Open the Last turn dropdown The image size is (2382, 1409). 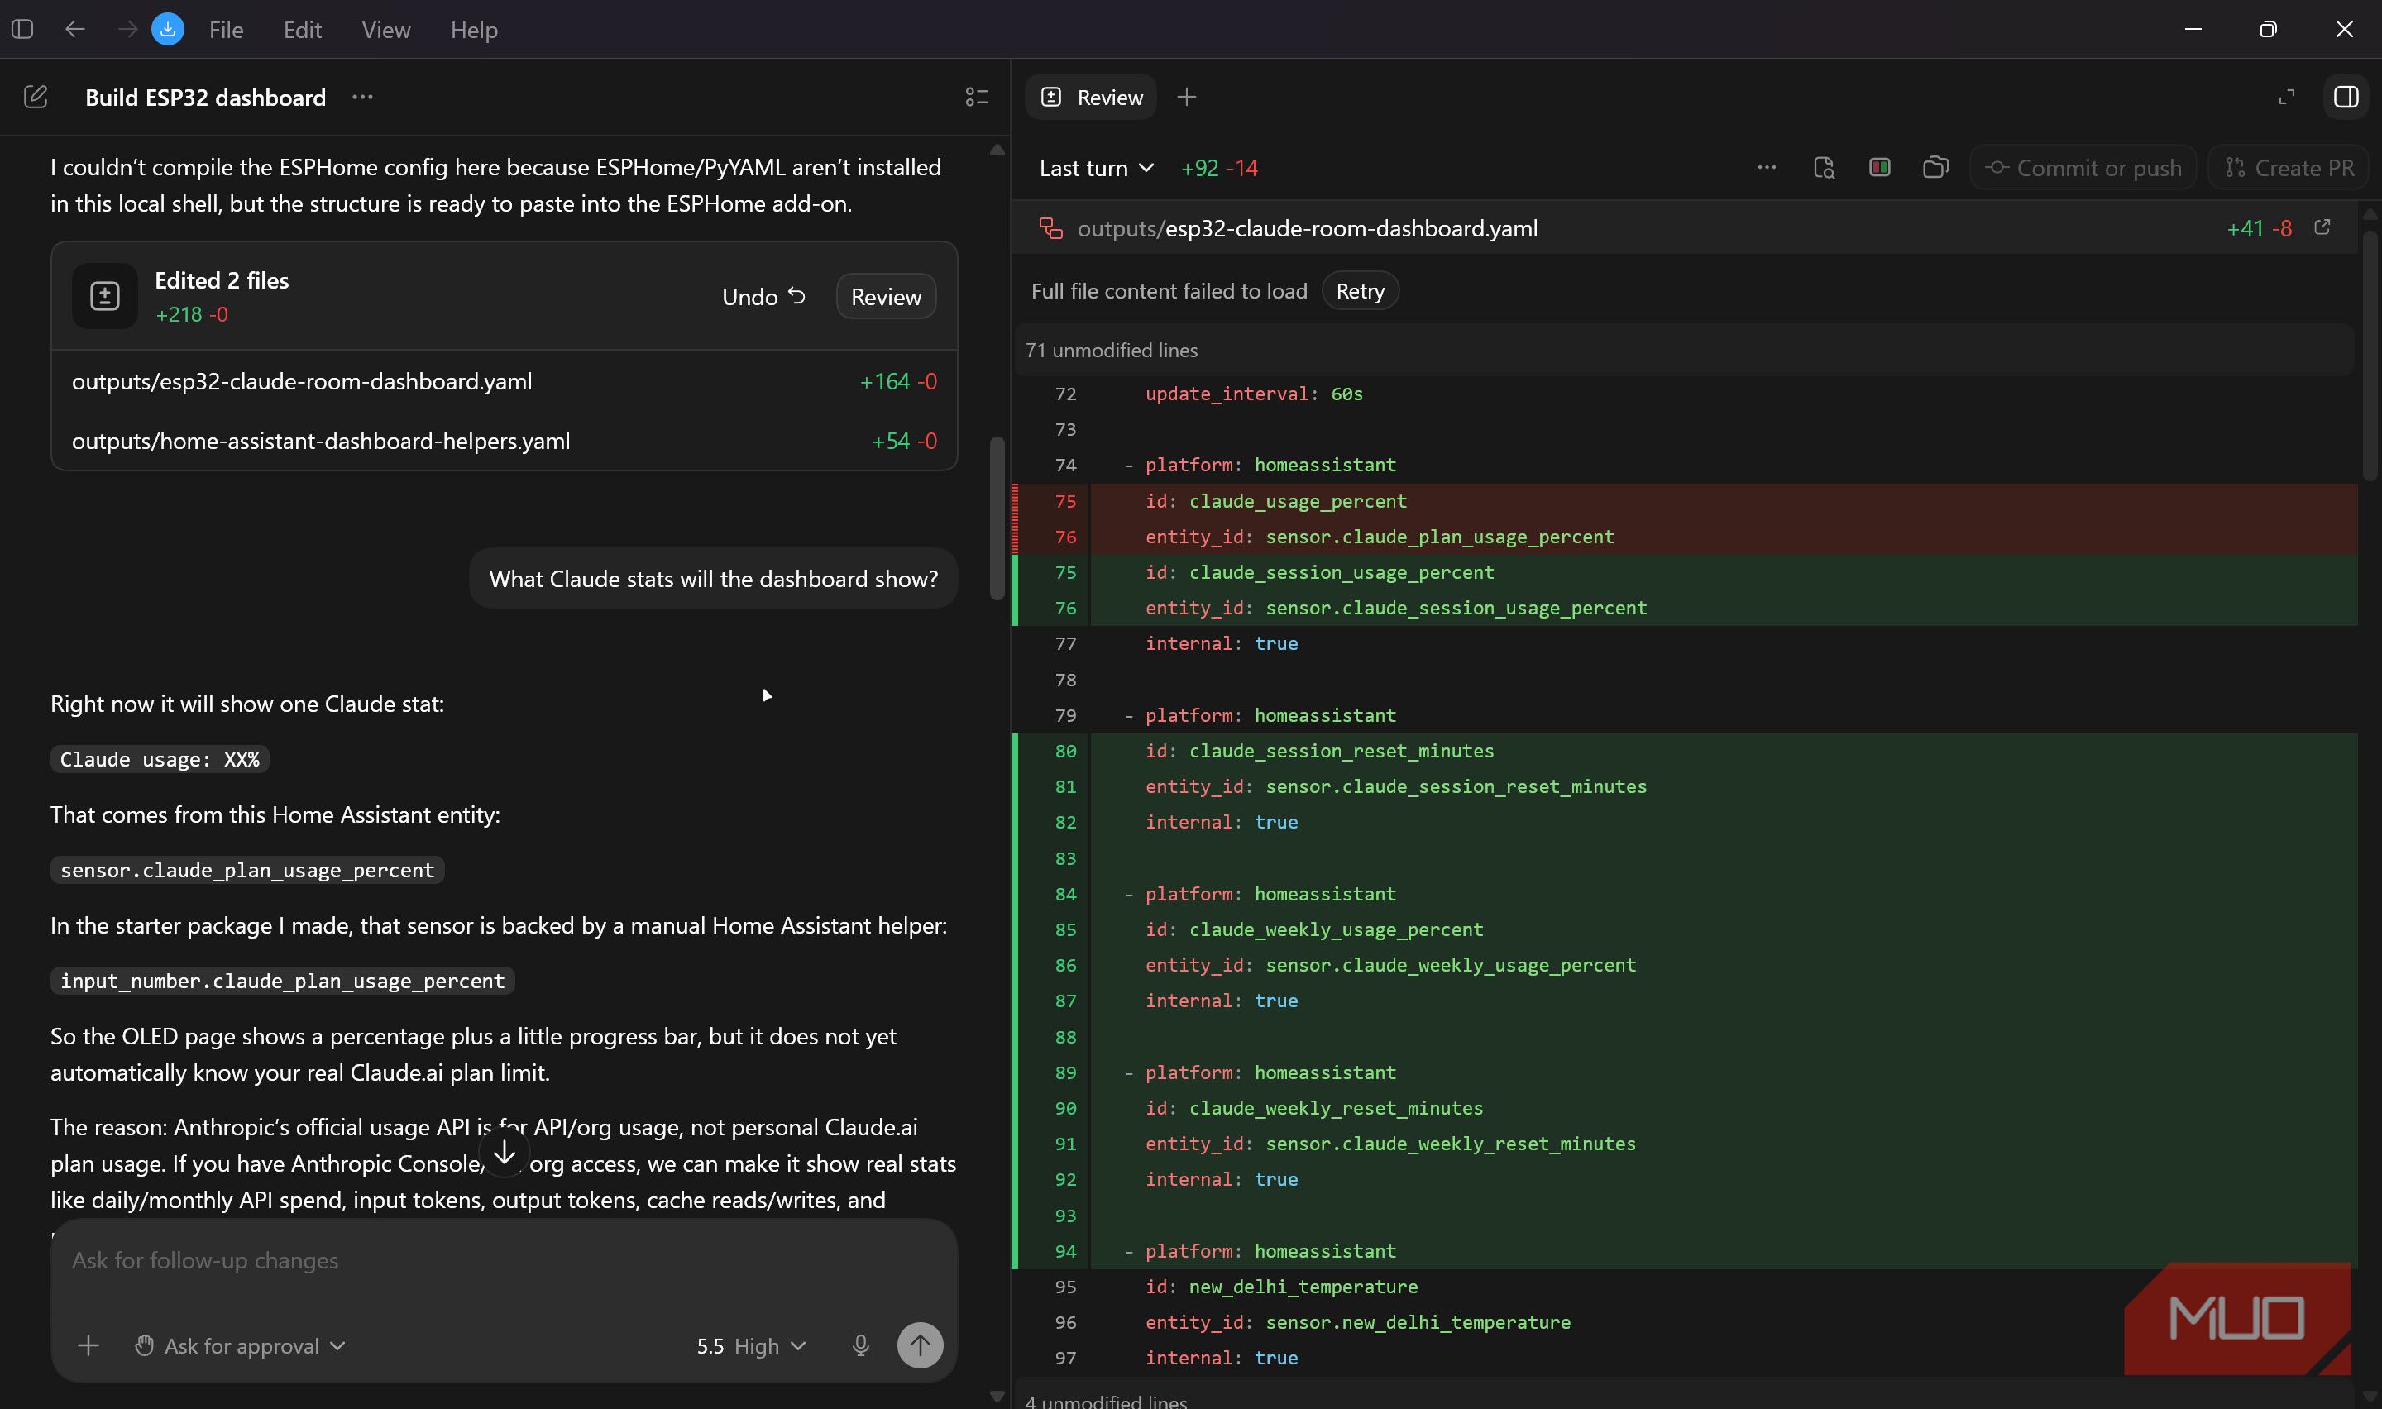tap(1097, 168)
